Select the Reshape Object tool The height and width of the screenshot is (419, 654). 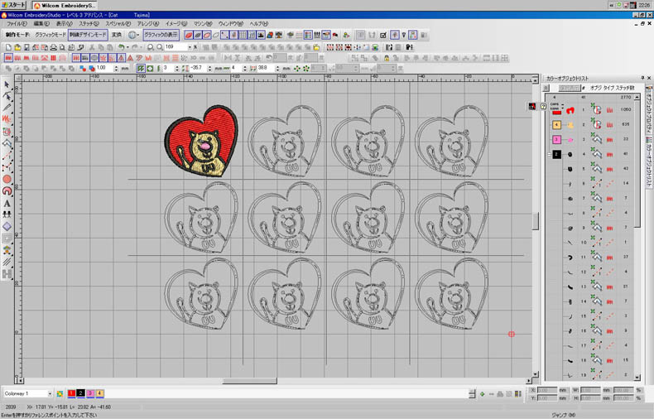point(7,96)
